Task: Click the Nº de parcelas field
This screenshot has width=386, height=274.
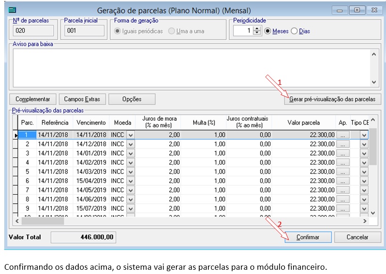Action: [x=33, y=31]
